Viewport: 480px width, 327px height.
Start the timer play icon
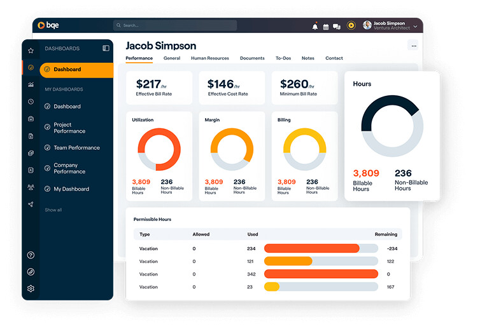pos(351,25)
